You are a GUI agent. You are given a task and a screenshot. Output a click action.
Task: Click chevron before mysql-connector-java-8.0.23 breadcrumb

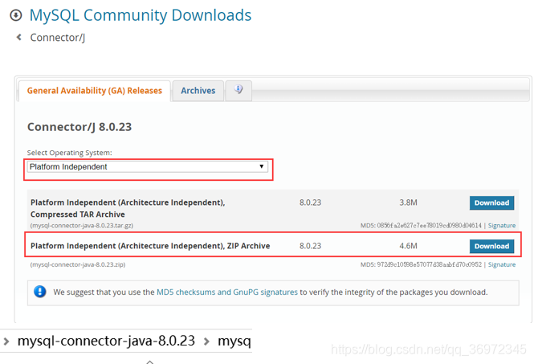coord(6,341)
